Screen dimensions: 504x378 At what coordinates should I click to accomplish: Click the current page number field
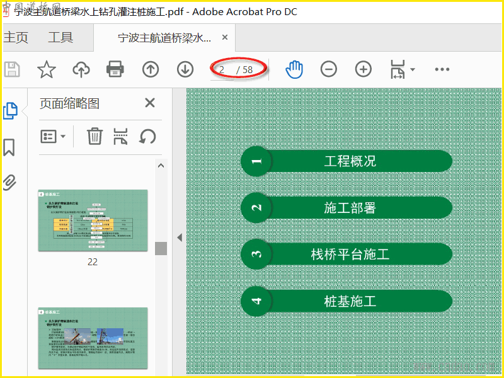tap(222, 70)
